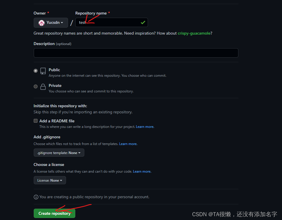Click the Create repository button
282x220 pixels.
coord(54,213)
